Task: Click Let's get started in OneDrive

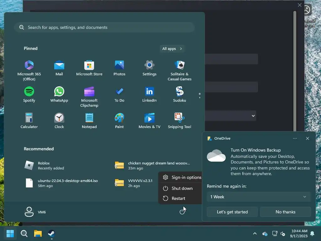Action: click(x=232, y=212)
